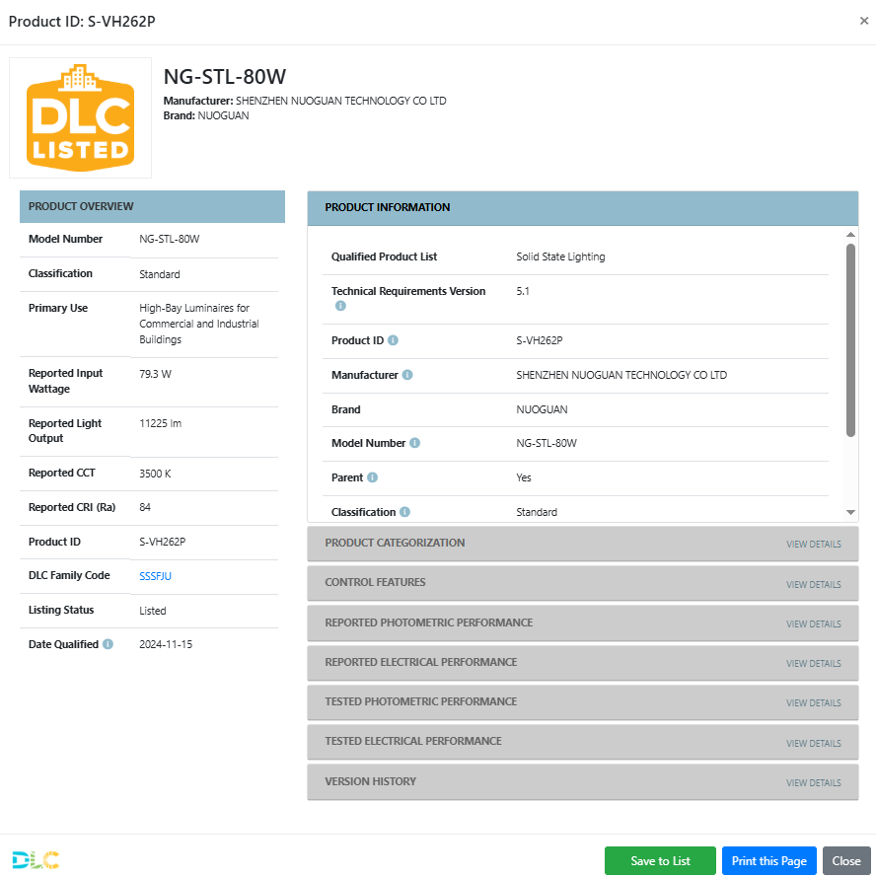Click the Product Information panel header

pos(582,208)
